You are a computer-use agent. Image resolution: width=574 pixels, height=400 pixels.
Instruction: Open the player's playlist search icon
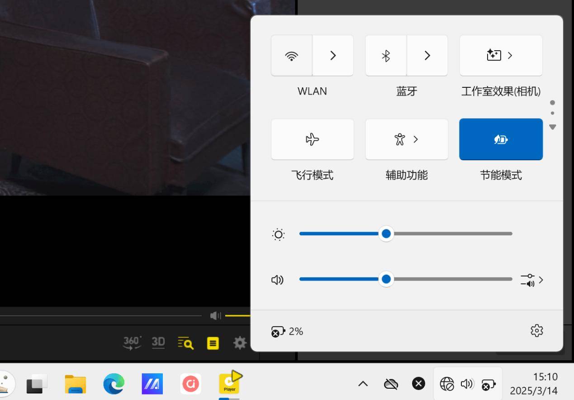pyautogui.click(x=185, y=343)
